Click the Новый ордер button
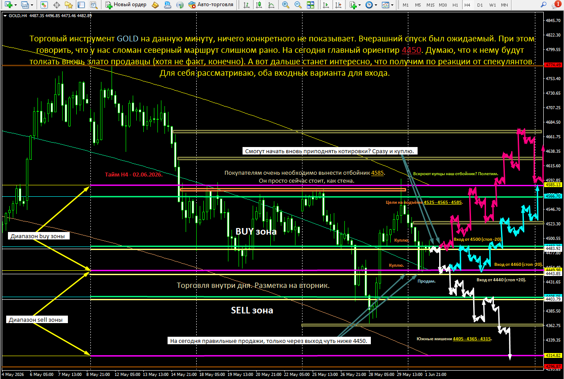Image resolution: width=564 pixels, height=379 pixels. (125, 5)
